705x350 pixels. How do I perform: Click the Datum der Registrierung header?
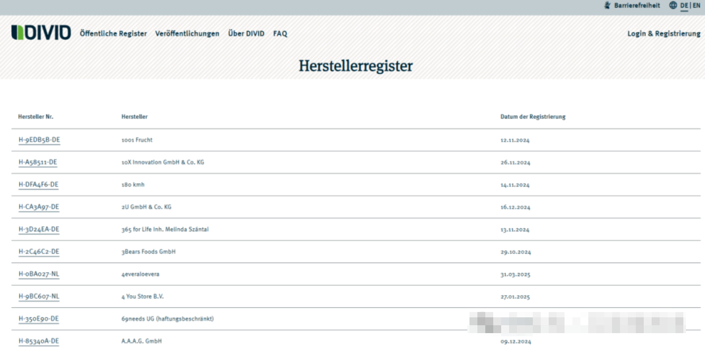click(x=533, y=116)
